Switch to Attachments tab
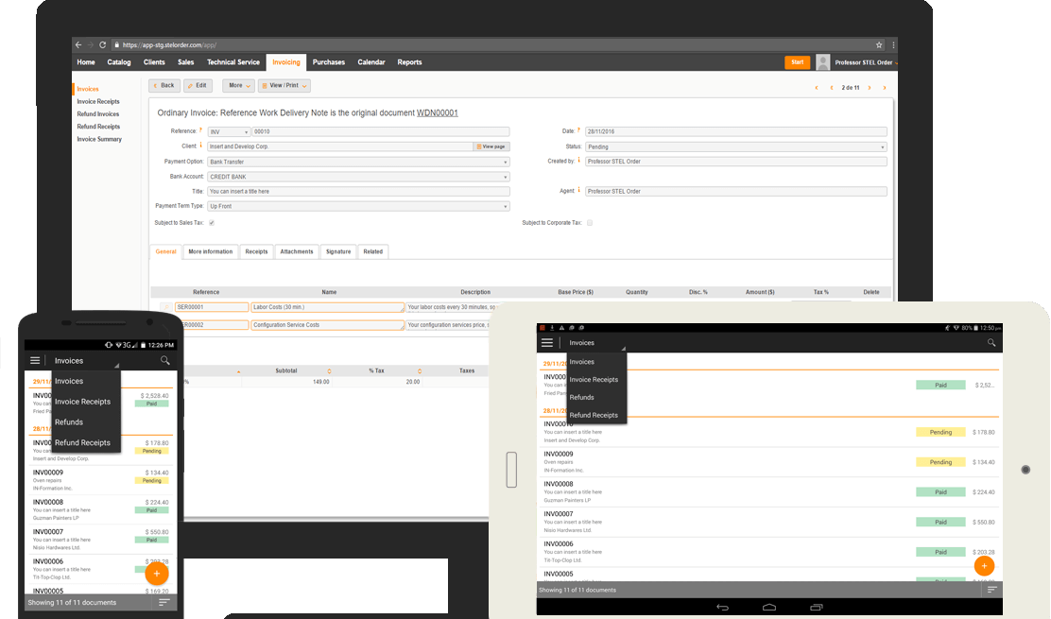Viewport: 1051px width, 619px height. click(296, 252)
